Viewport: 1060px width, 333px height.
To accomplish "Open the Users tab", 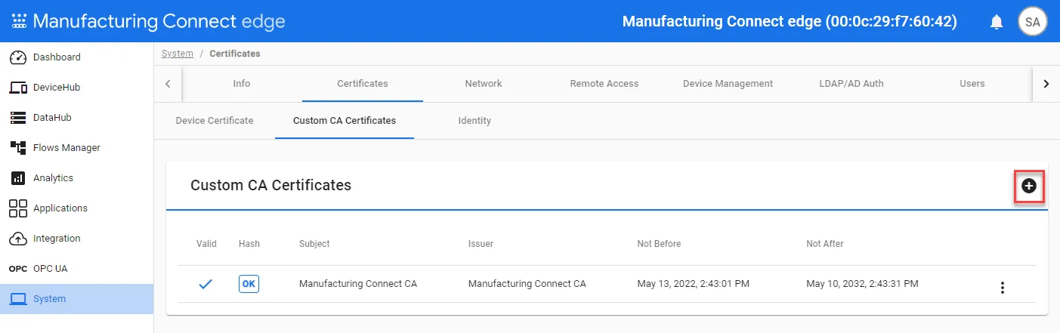I will [x=972, y=84].
